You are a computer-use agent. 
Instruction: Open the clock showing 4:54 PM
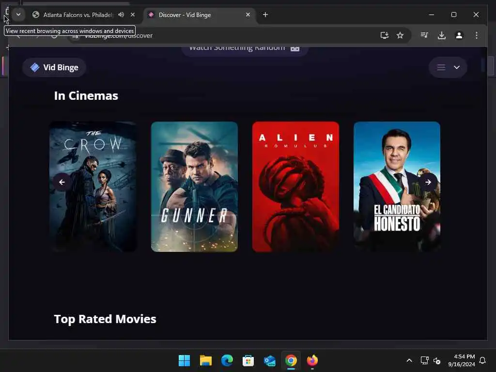coord(461,360)
